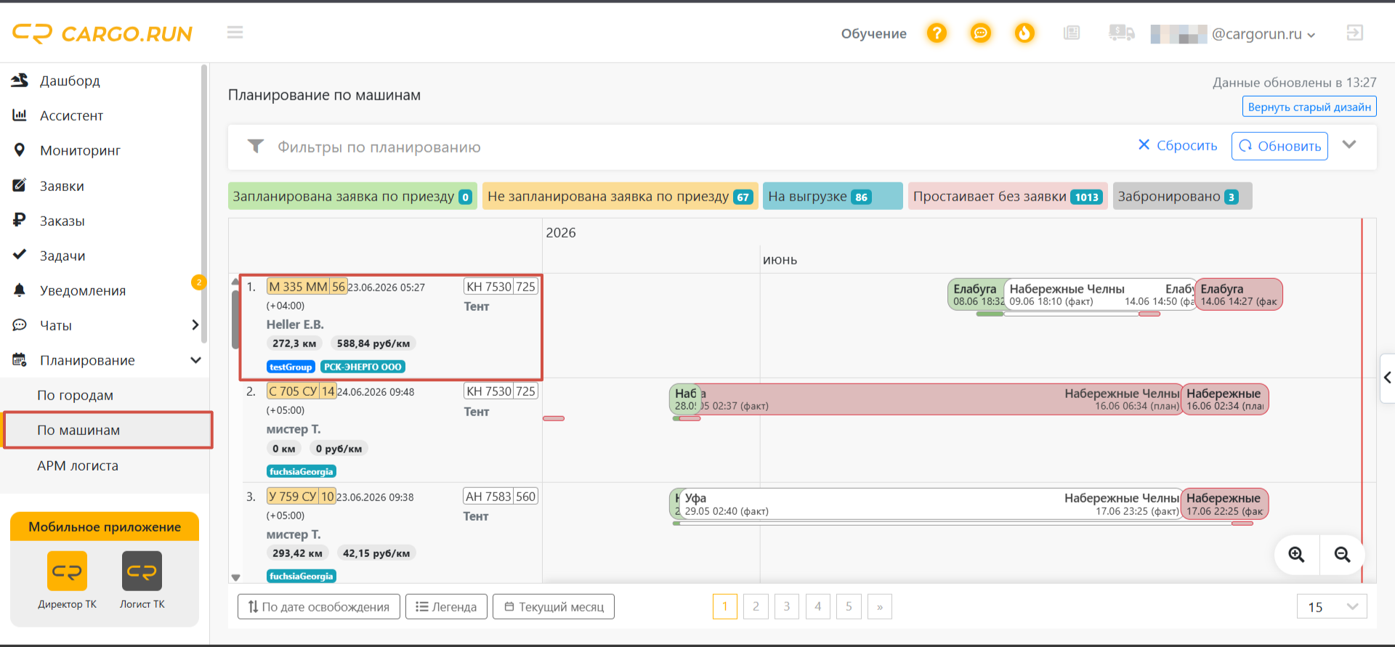Go to page 3
1395x647 pixels.
[787, 606]
